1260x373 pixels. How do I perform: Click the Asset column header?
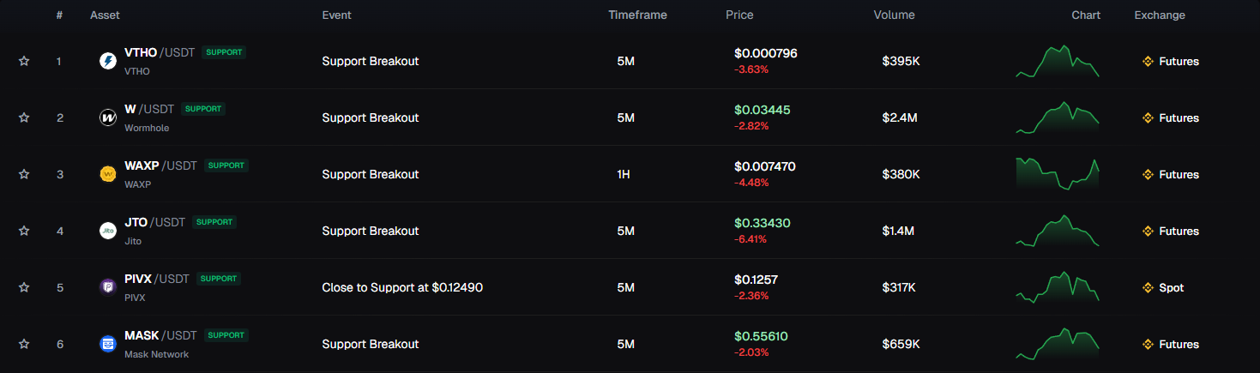point(104,15)
